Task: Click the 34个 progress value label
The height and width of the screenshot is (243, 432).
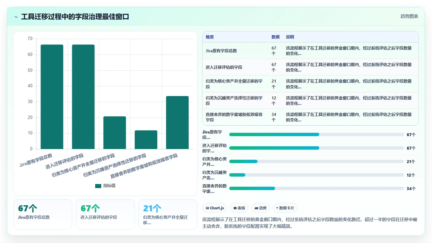Action: [x=411, y=189]
